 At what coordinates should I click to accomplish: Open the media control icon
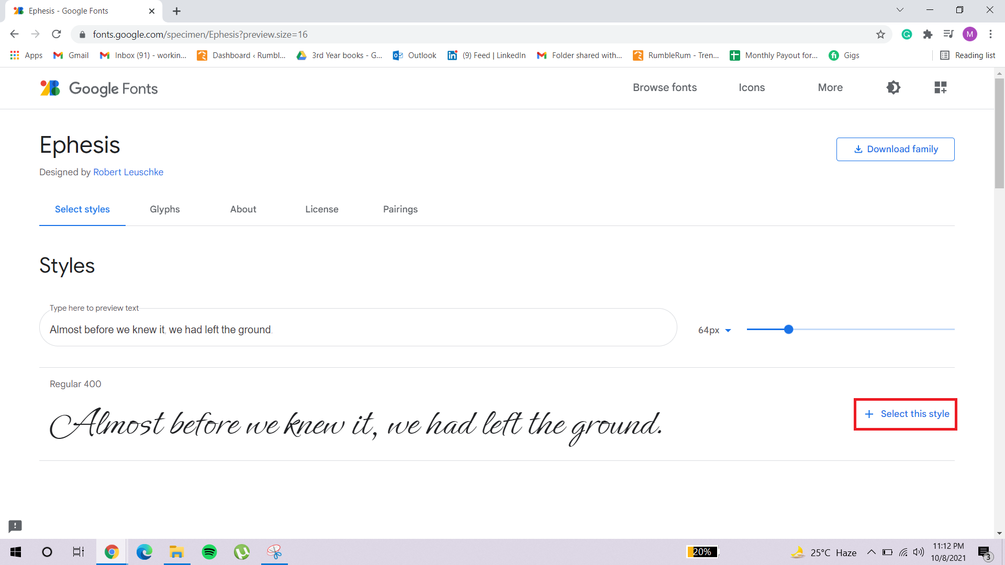click(x=948, y=34)
